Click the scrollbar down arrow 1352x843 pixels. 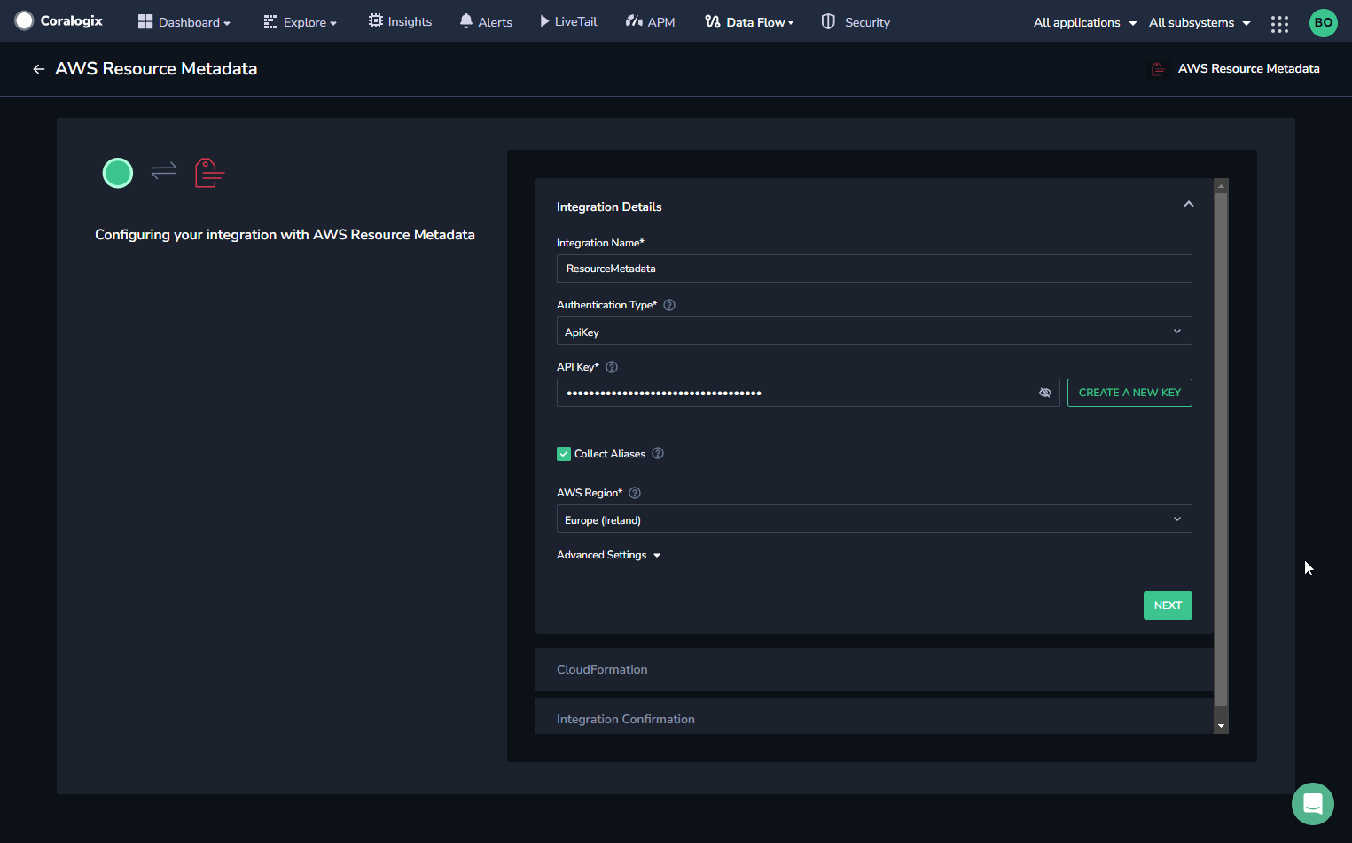pos(1221,726)
